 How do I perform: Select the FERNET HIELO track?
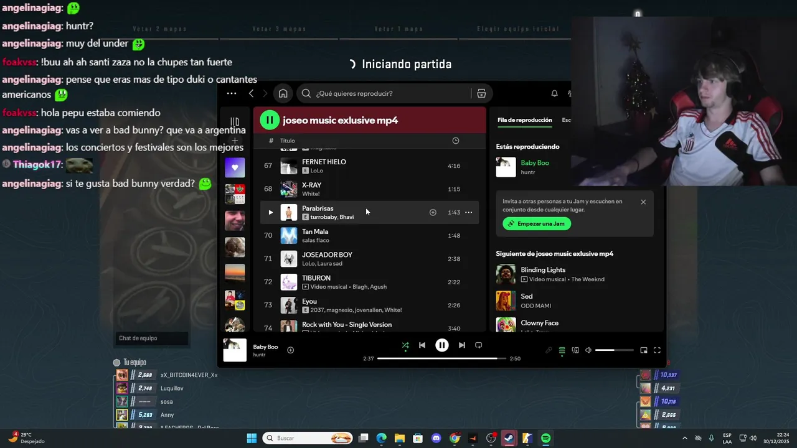coord(369,166)
